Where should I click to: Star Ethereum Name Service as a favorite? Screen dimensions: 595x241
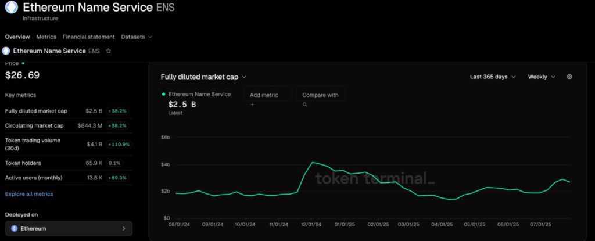coord(108,51)
